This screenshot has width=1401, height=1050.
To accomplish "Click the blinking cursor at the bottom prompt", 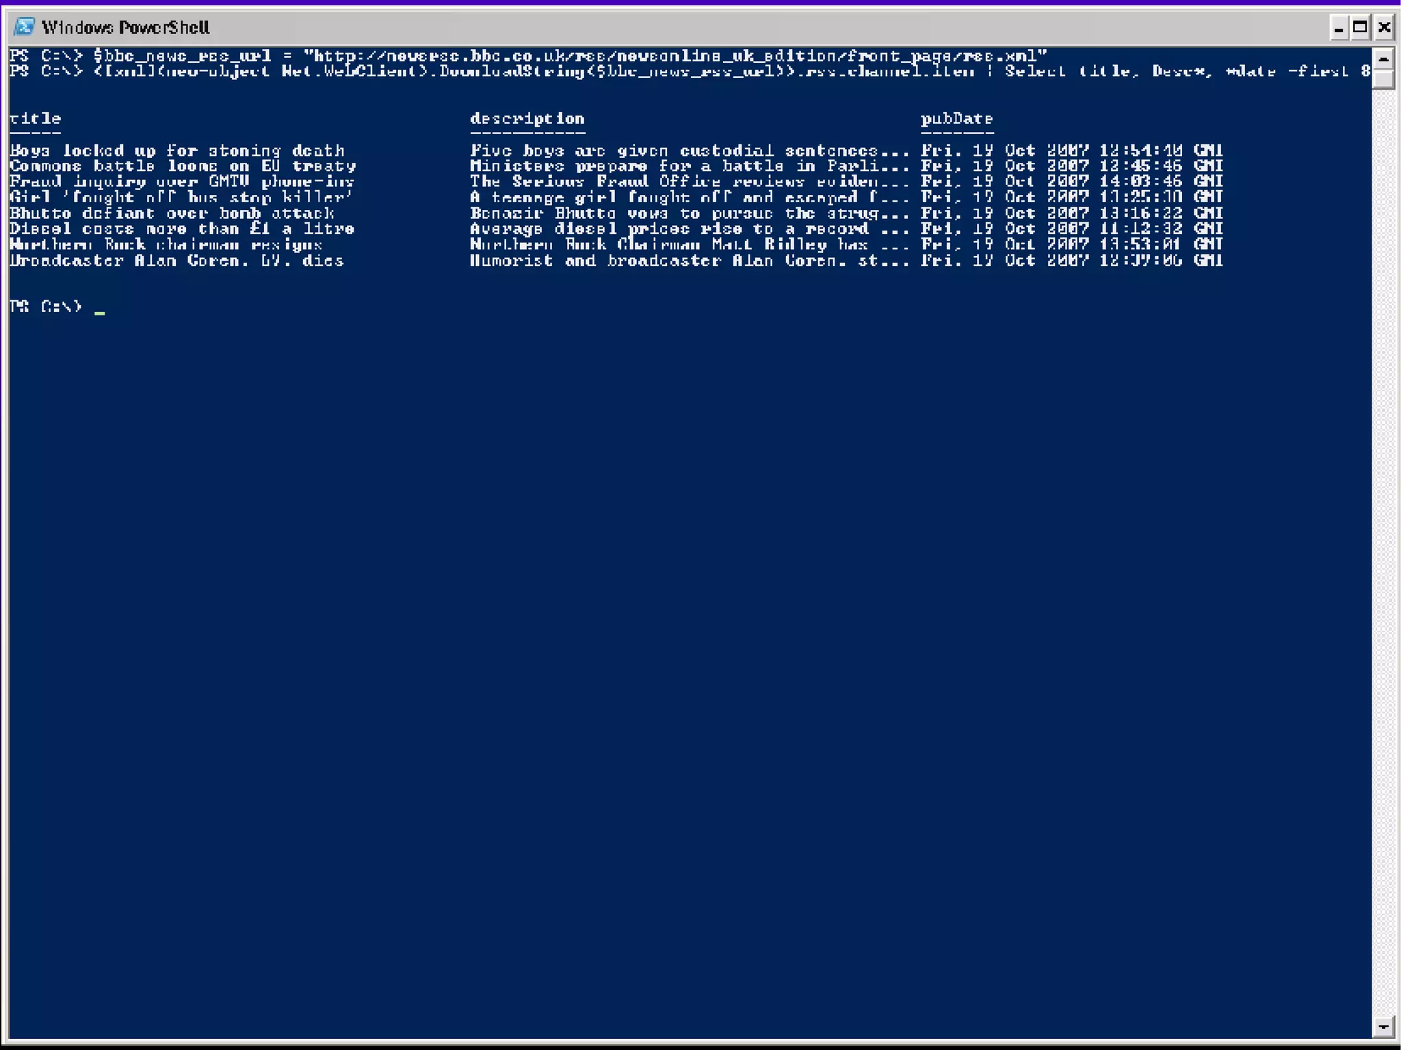I will (100, 311).
